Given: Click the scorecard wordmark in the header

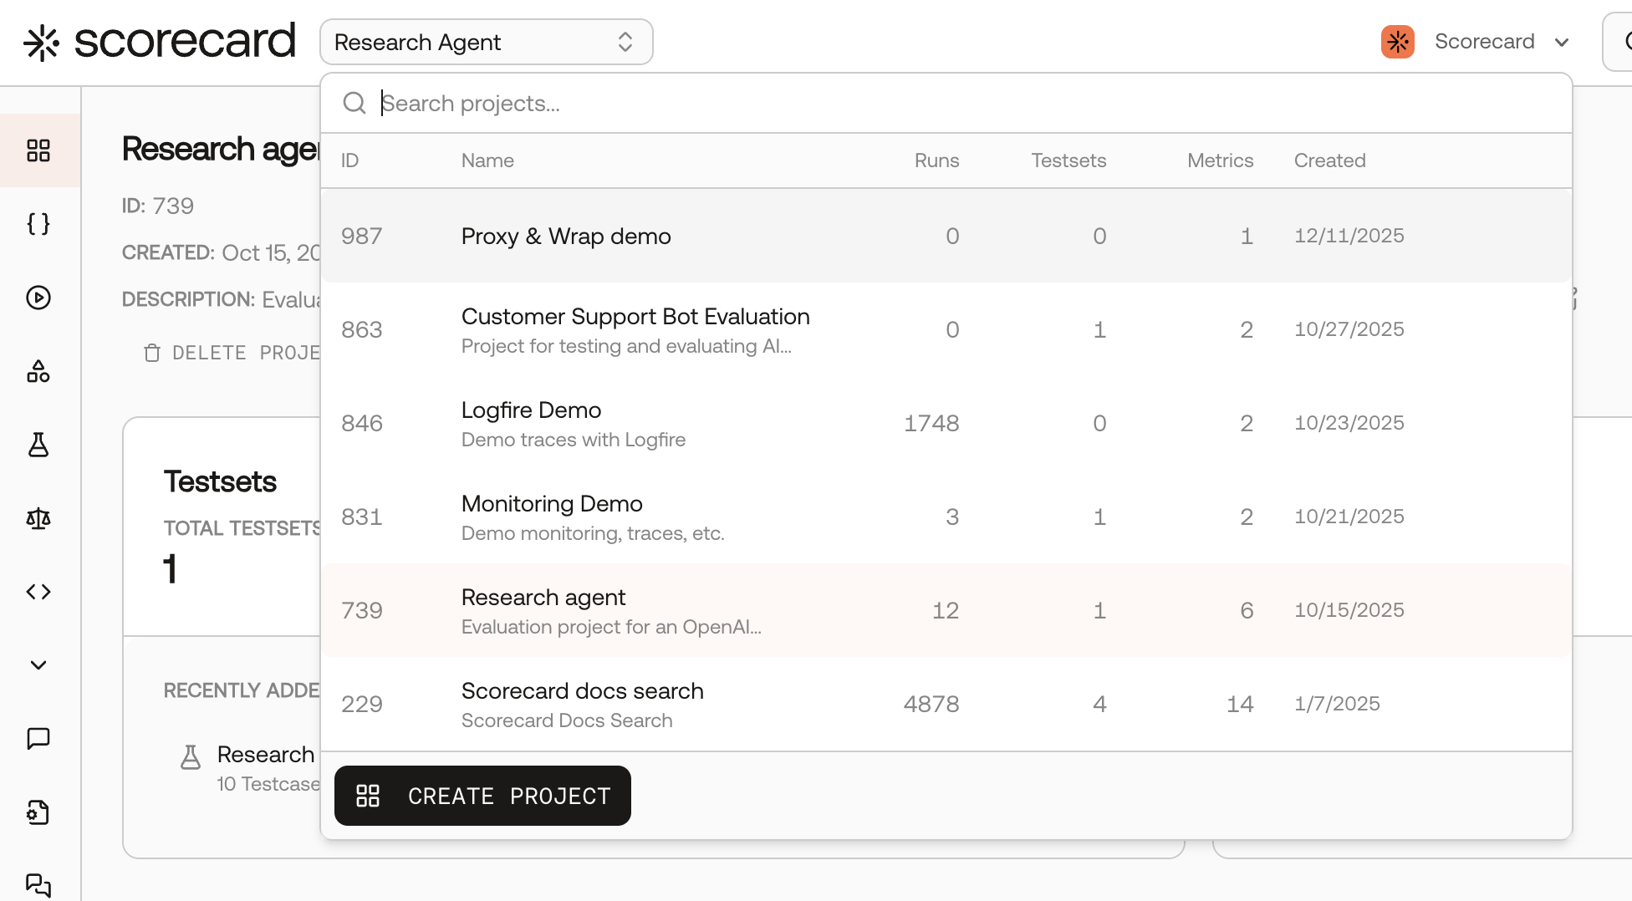Looking at the screenshot, I should click(x=185, y=41).
